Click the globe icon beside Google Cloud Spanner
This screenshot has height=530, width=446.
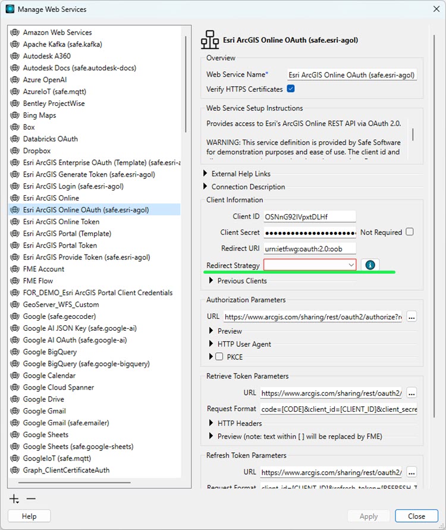14,387
